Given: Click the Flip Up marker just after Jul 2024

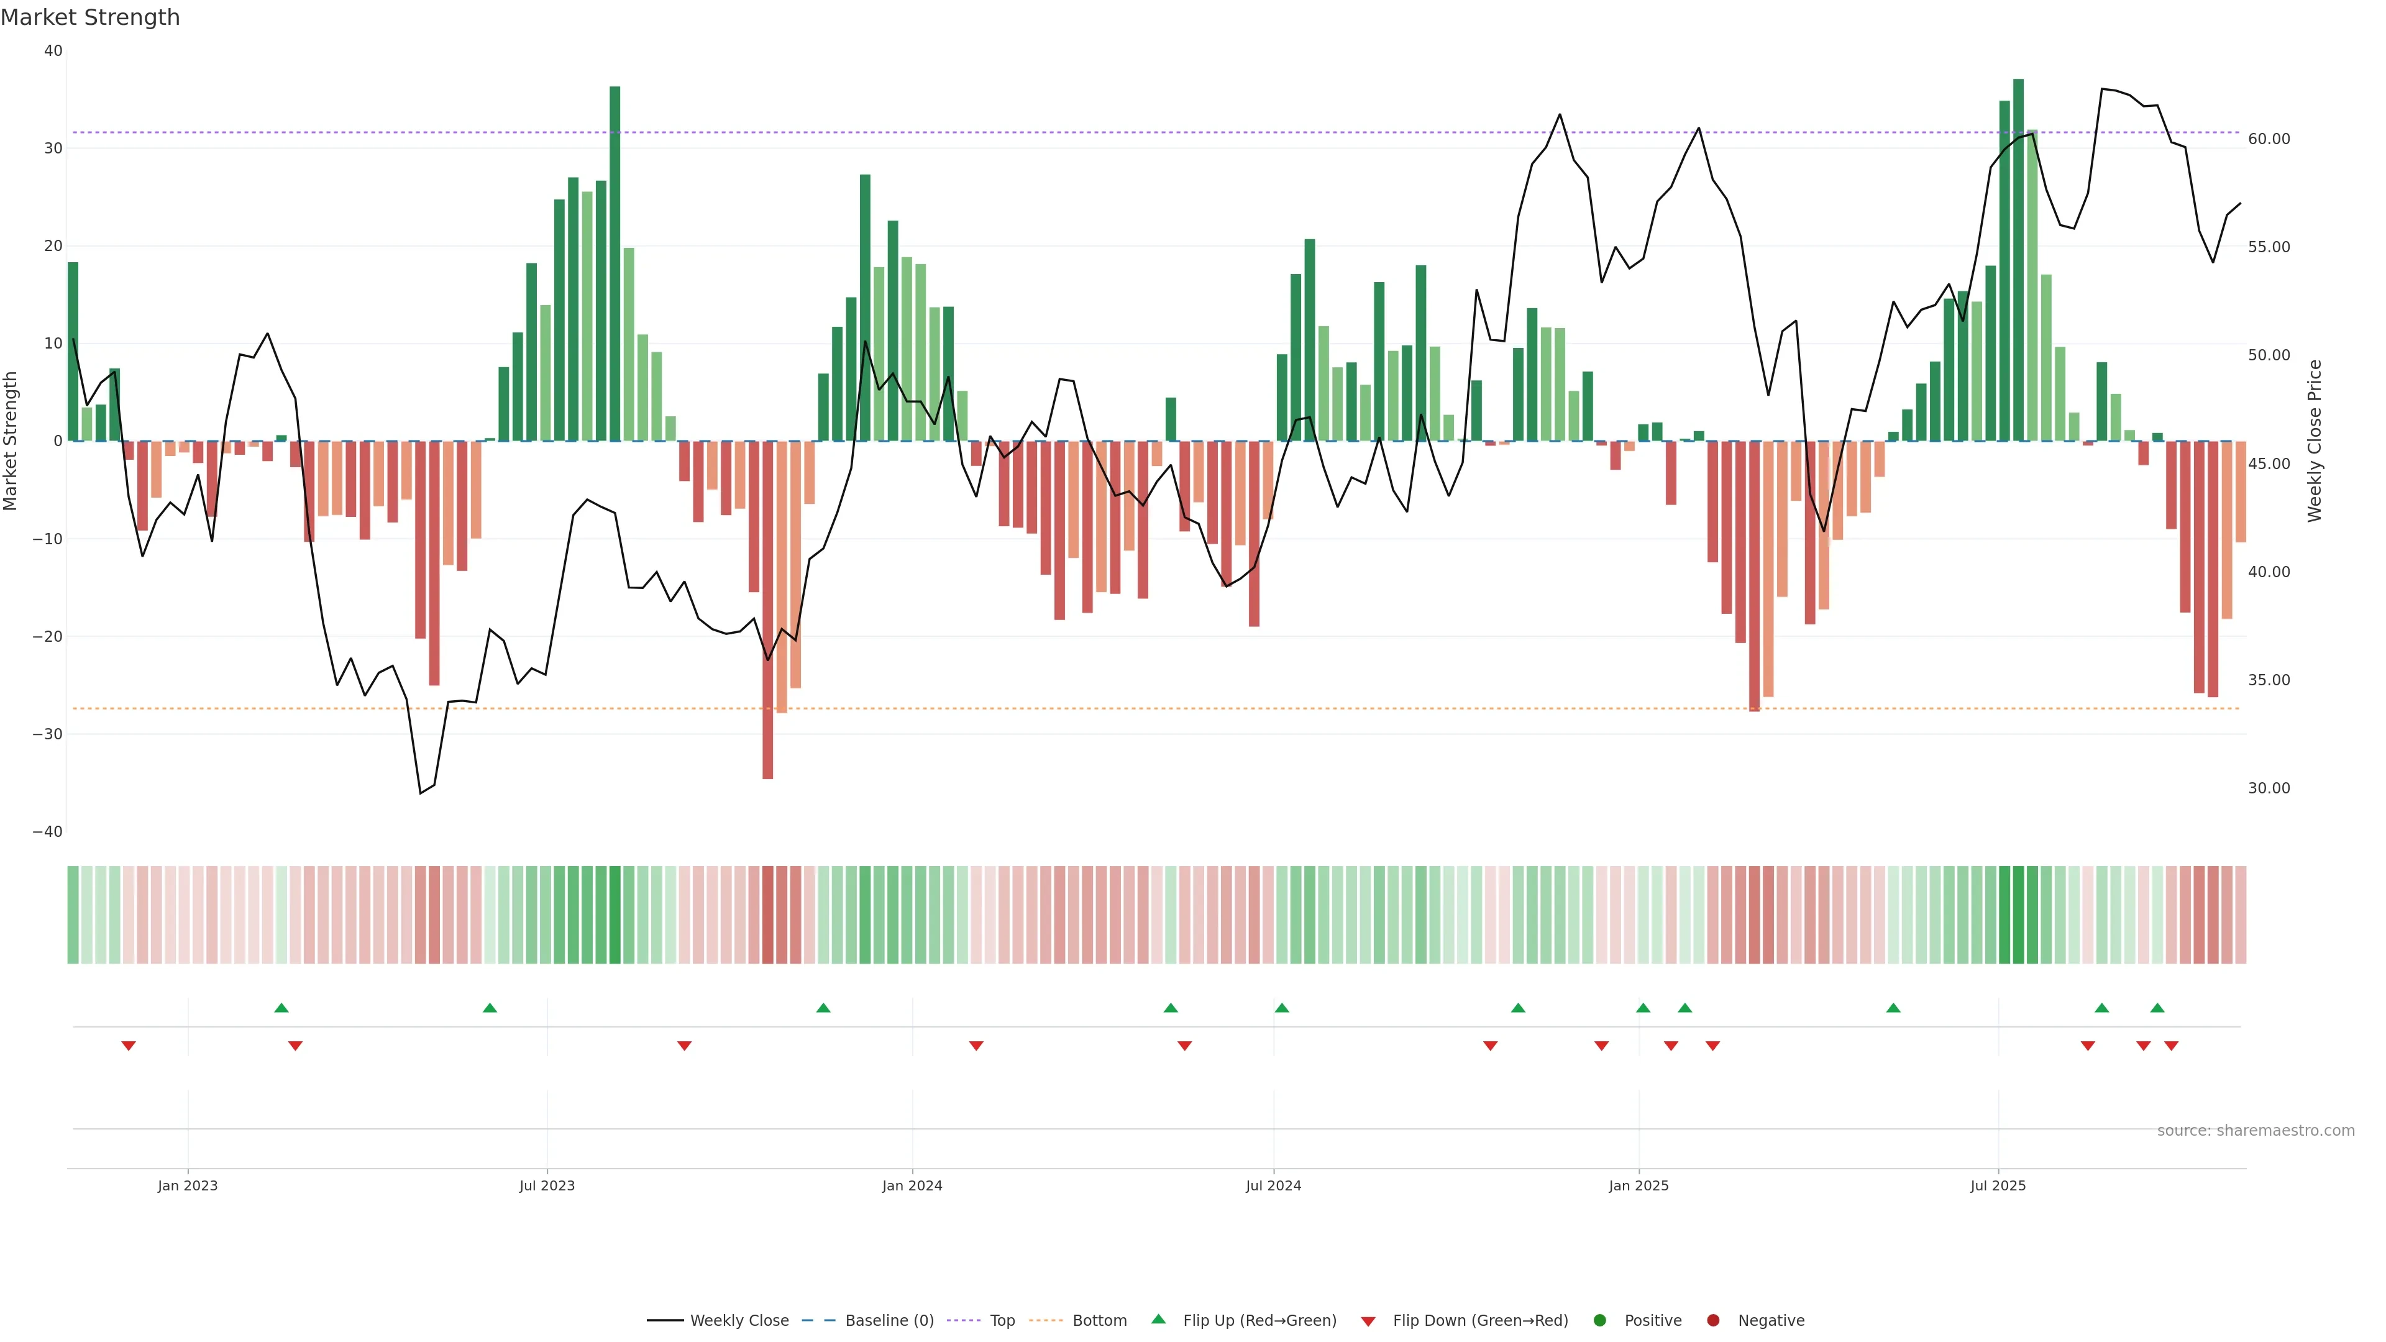Looking at the screenshot, I should pos(1282,1008).
